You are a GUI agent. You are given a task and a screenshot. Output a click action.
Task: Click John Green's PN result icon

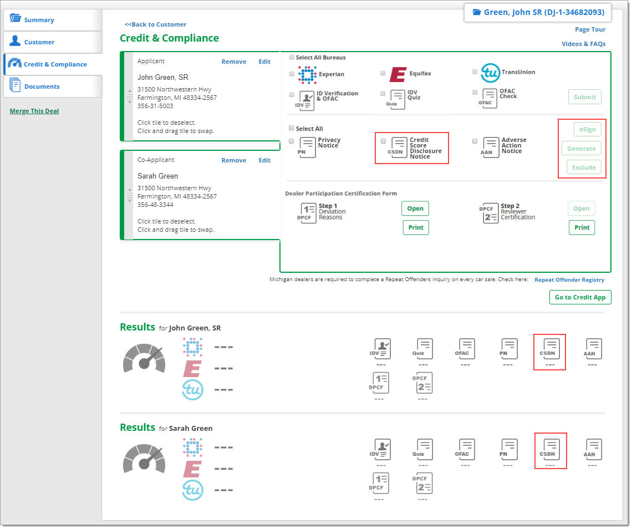click(x=508, y=349)
